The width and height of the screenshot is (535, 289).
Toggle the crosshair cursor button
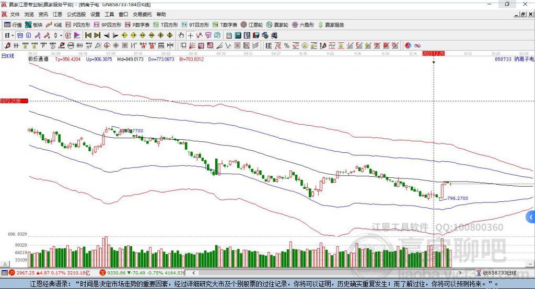tap(191, 35)
